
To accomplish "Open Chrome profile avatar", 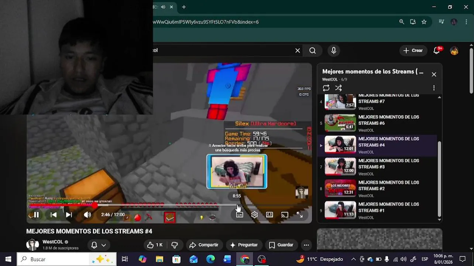I will tap(454, 22).
